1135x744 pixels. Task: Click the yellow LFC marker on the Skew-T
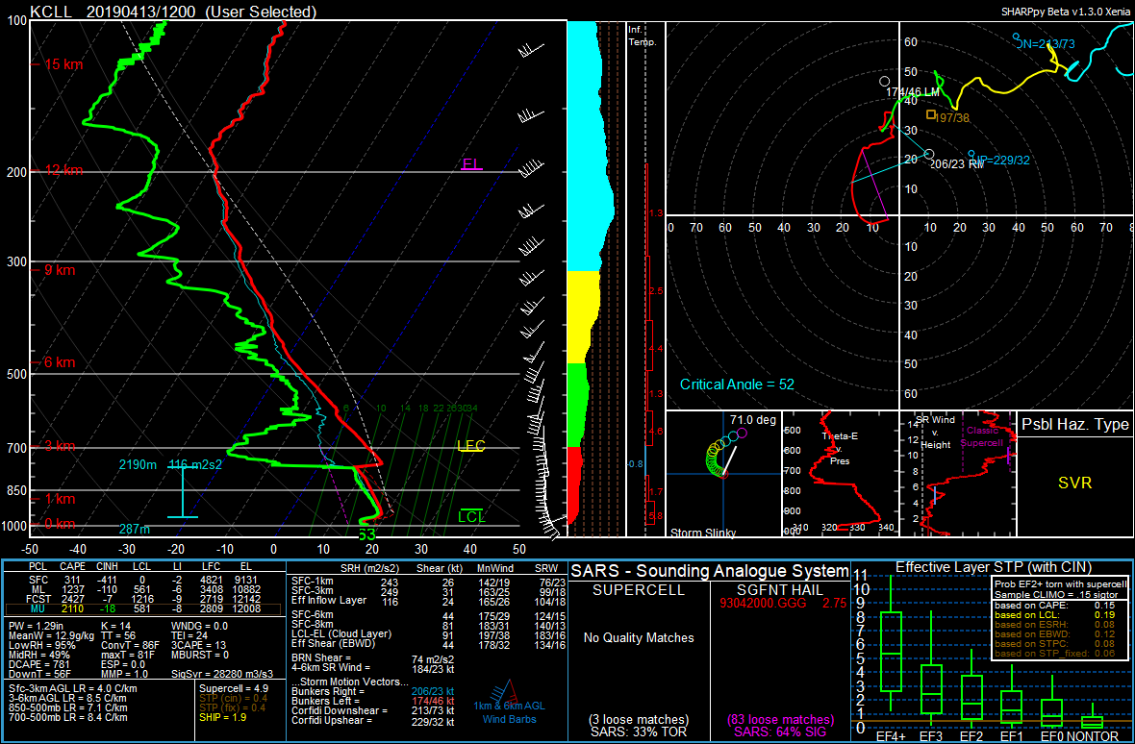(471, 445)
